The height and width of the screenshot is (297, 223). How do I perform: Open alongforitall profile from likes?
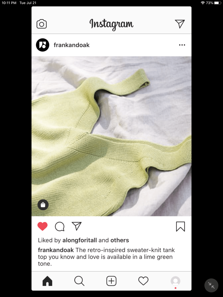[x=80, y=240]
